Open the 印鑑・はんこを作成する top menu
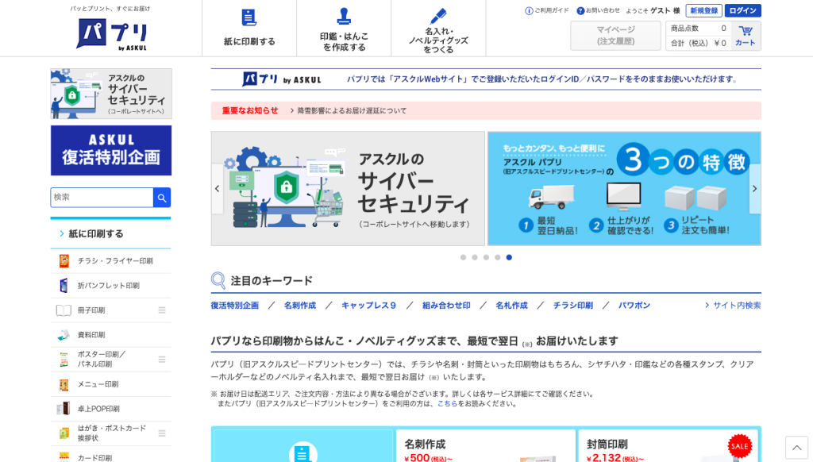 [344, 28]
